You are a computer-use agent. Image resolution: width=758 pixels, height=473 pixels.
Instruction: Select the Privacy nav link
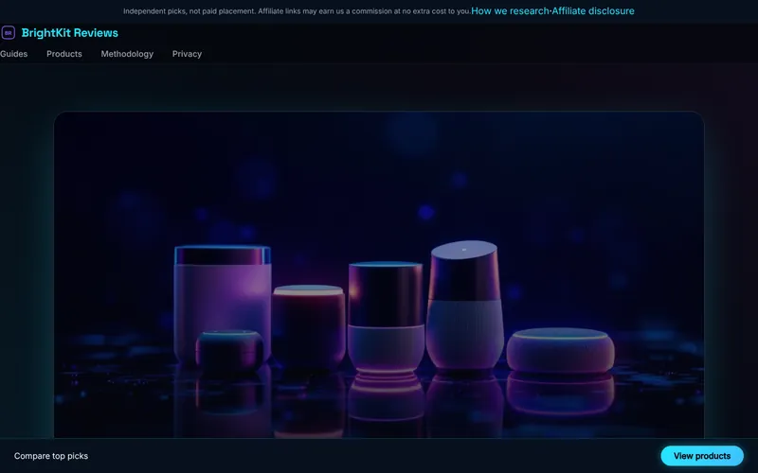pos(187,54)
